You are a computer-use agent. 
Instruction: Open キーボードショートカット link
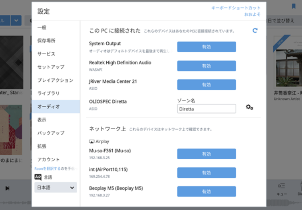point(236,8)
